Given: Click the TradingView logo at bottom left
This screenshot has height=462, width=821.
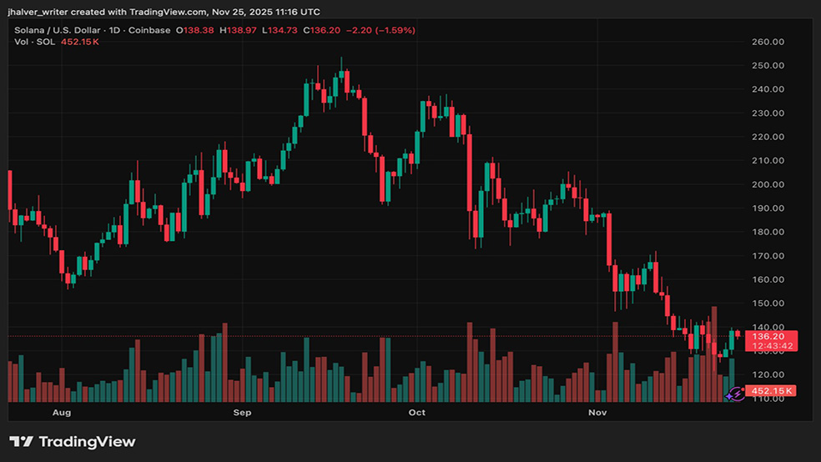Looking at the screenshot, I should pos(72,442).
